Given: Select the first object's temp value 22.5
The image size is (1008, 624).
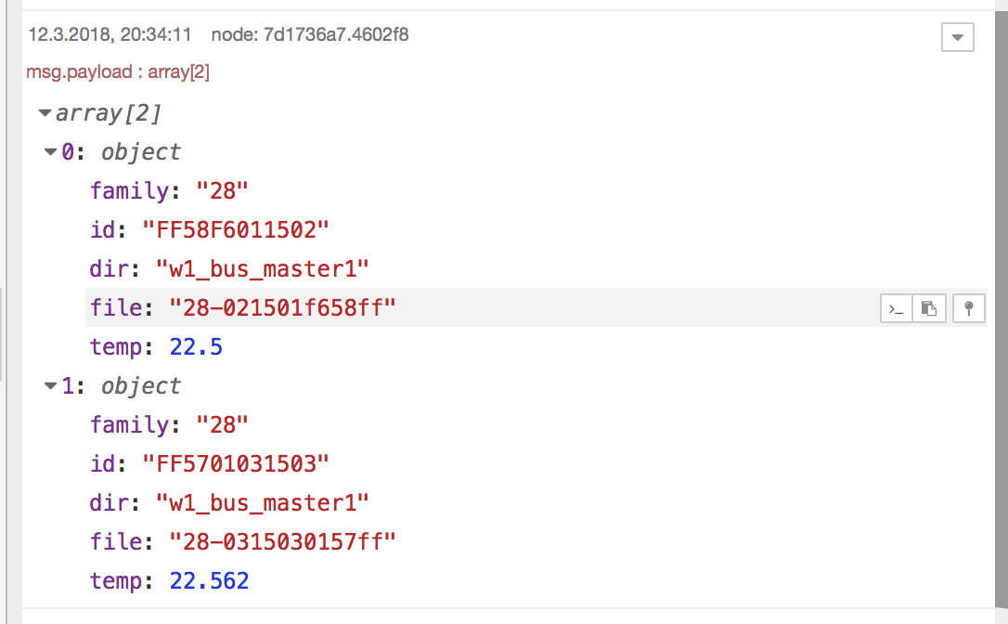Looking at the screenshot, I should pyautogui.click(x=196, y=346).
